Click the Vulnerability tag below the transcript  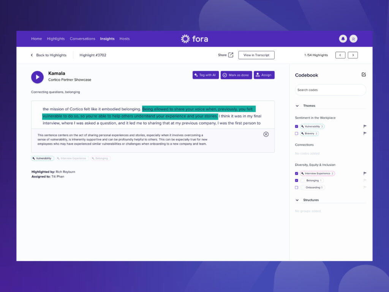coord(43,159)
